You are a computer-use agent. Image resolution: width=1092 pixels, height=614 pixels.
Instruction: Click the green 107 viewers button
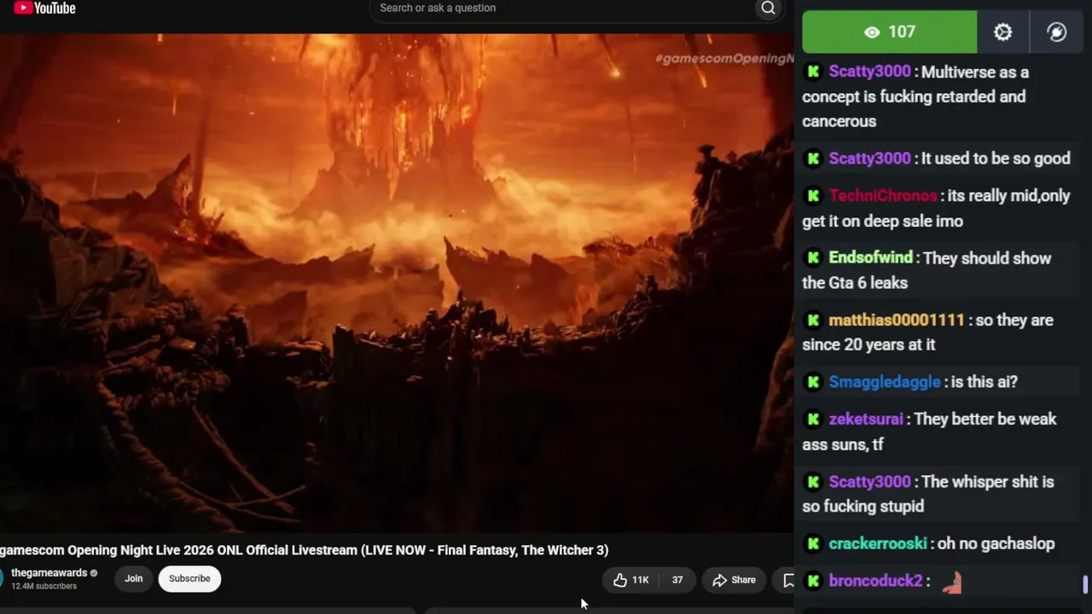coord(889,32)
